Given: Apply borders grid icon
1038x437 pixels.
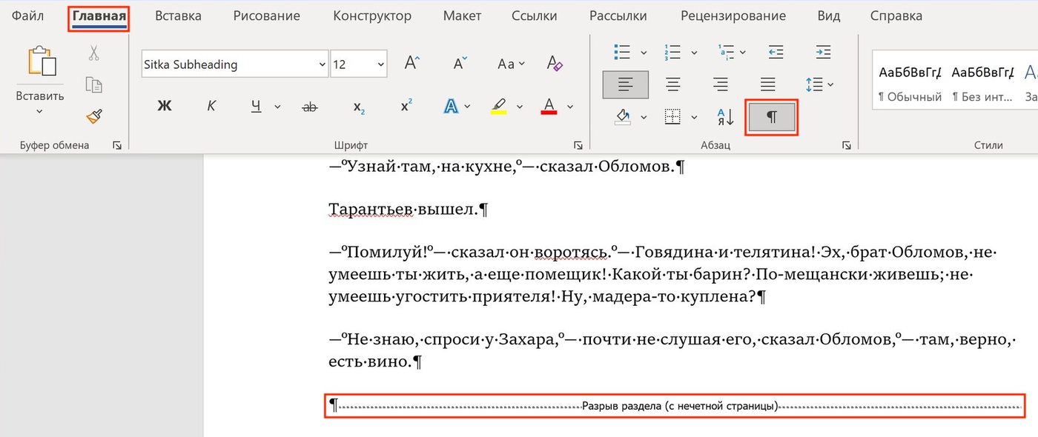Looking at the screenshot, I should point(673,117).
